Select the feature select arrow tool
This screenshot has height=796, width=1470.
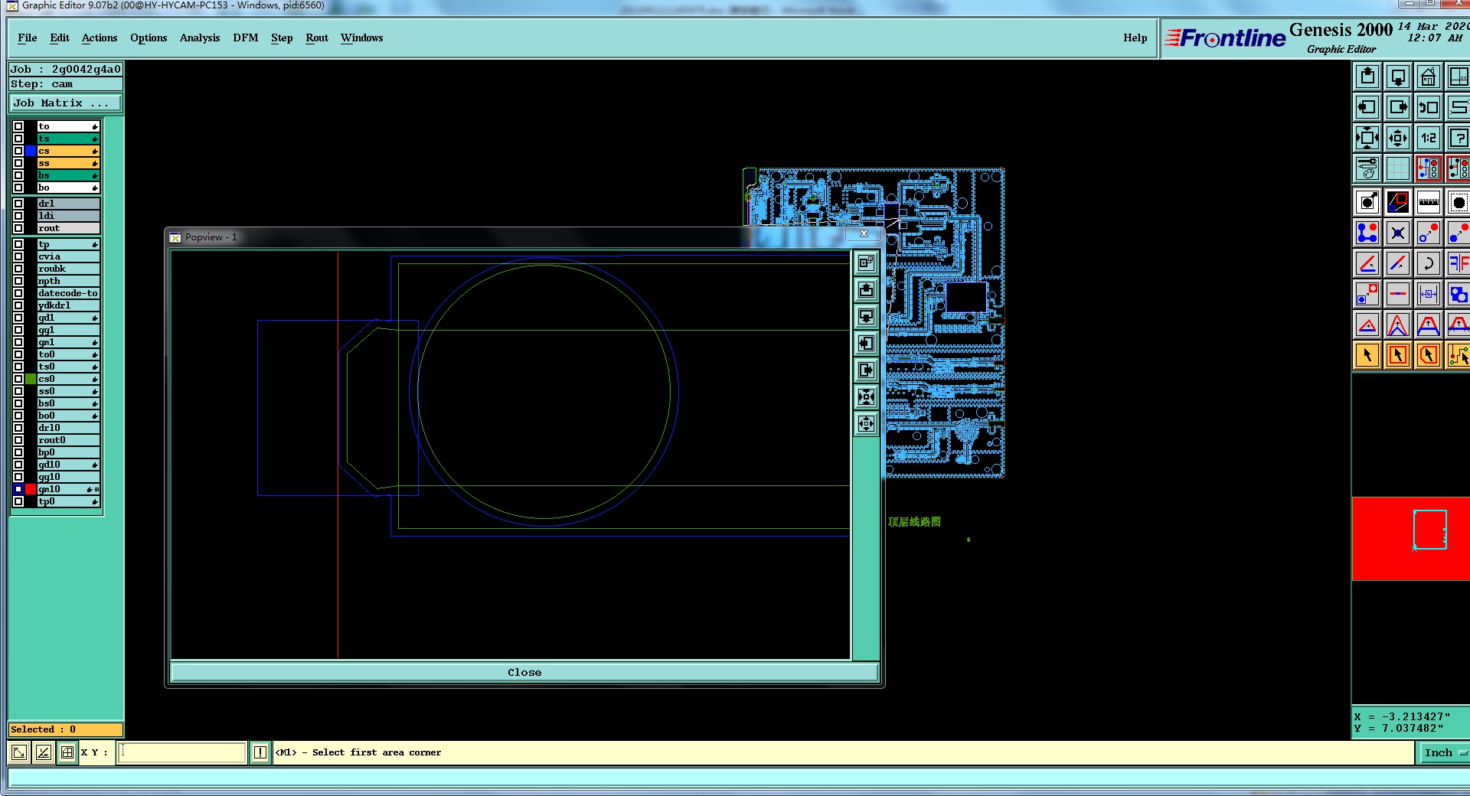[x=1367, y=355]
